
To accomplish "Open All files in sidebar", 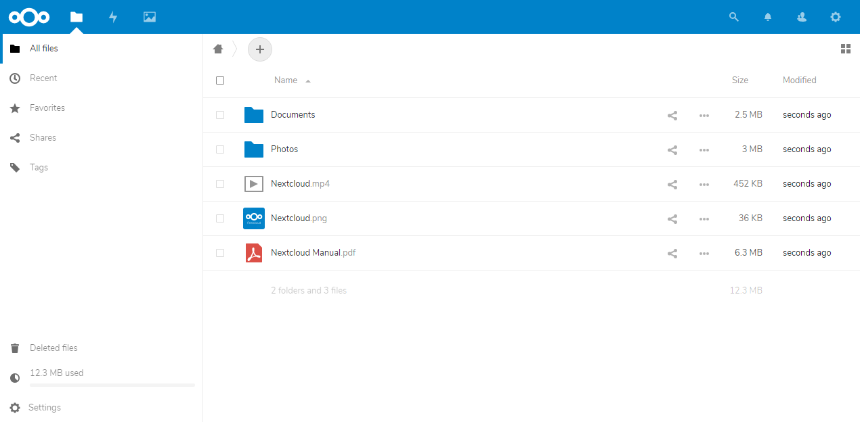I will pyautogui.click(x=102, y=49).
